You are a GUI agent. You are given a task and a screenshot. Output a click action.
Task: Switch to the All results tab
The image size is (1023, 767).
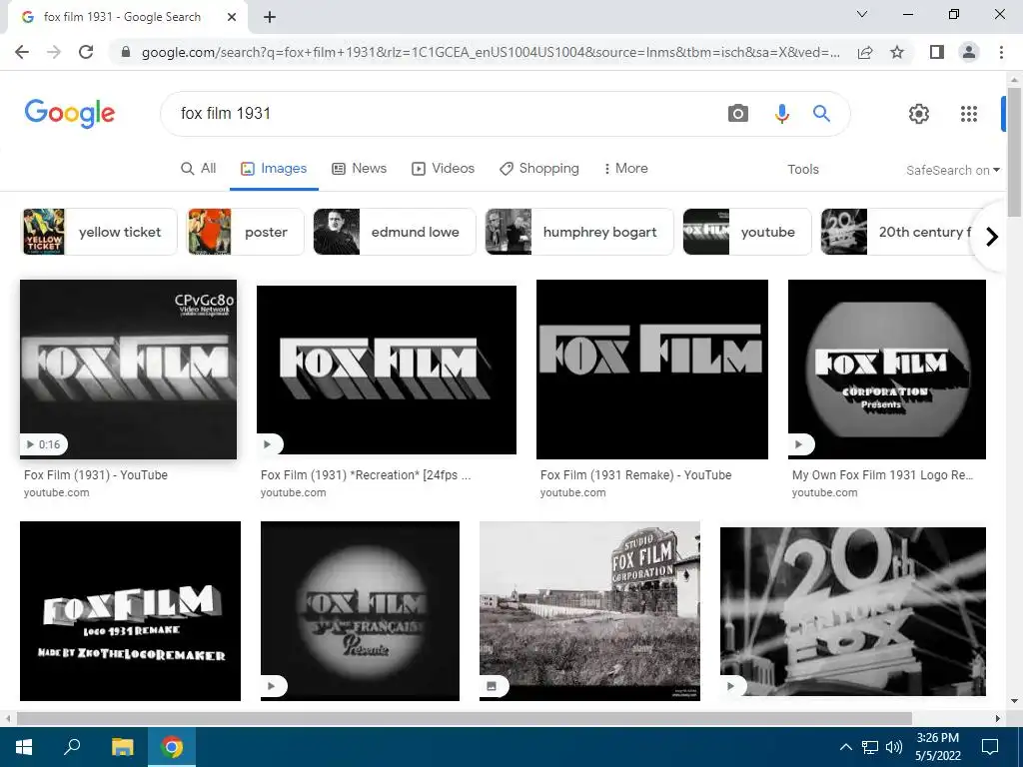point(199,168)
